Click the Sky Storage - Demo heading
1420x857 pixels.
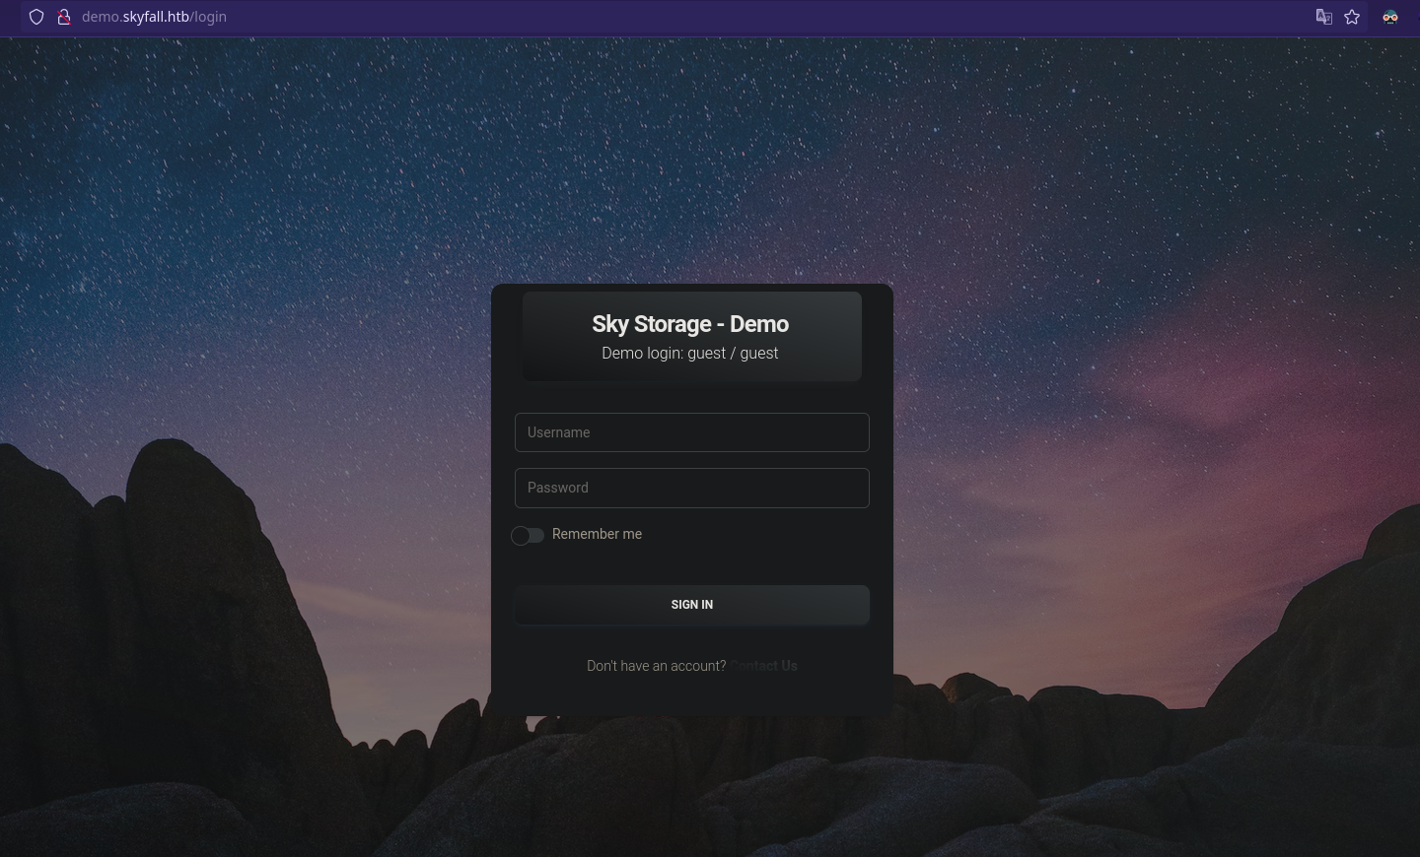coord(690,324)
